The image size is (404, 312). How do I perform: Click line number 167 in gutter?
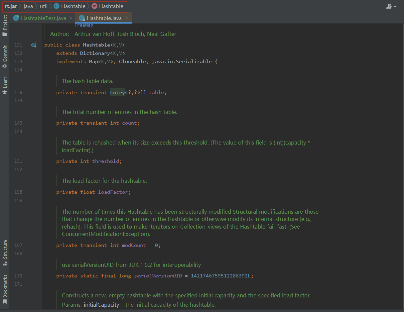18,245
